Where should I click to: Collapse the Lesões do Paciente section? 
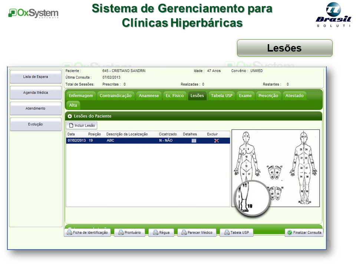pos(70,116)
